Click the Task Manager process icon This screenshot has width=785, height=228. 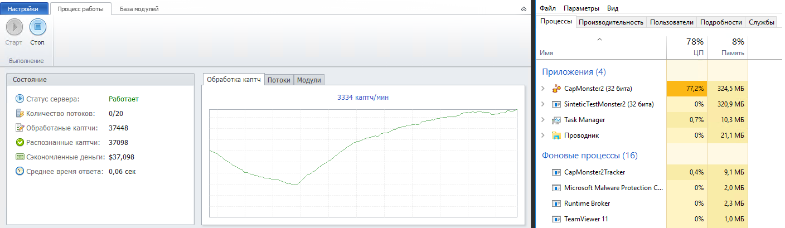pyautogui.click(x=556, y=119)
